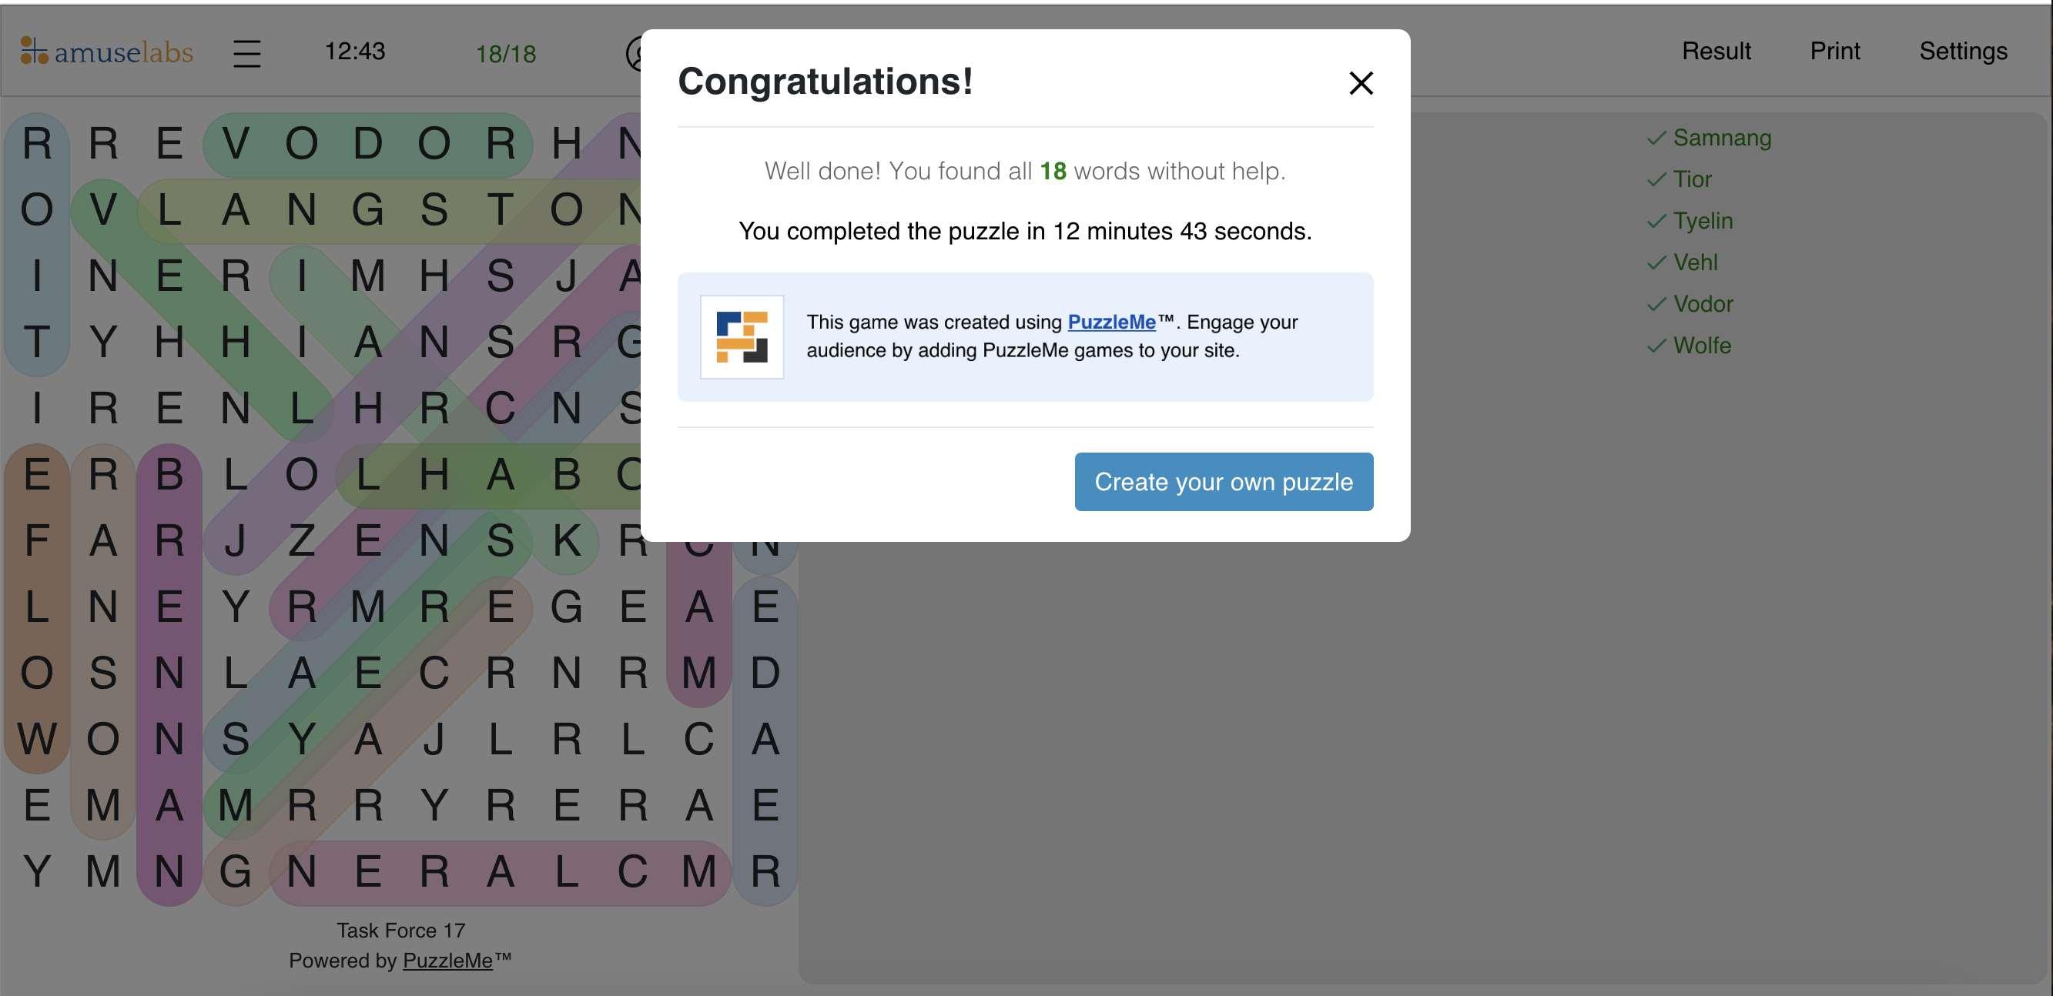
Task: Click the amuselabs logo
Action: pyautogui.click(x=106, y=52)
